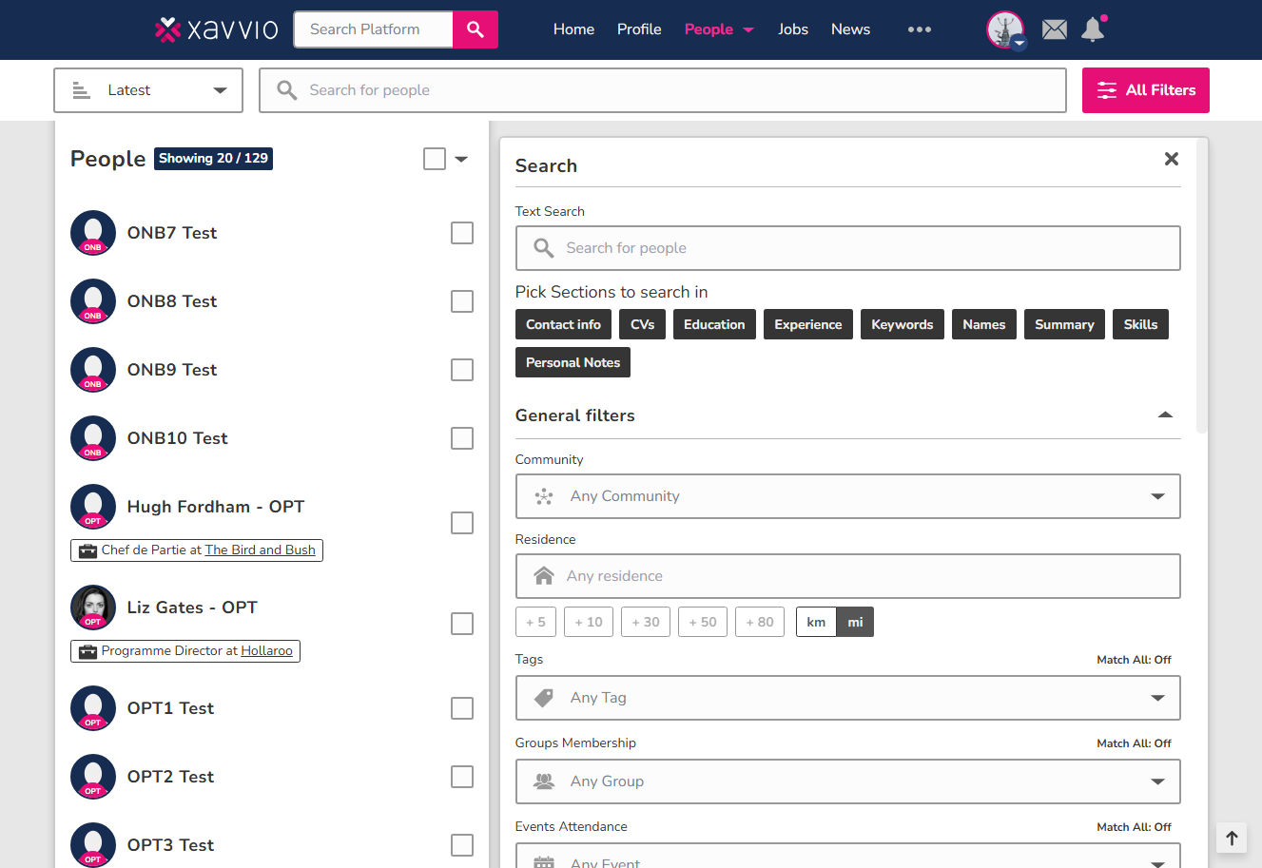Select ONB8 Test checkbox

tap(462, 301)
